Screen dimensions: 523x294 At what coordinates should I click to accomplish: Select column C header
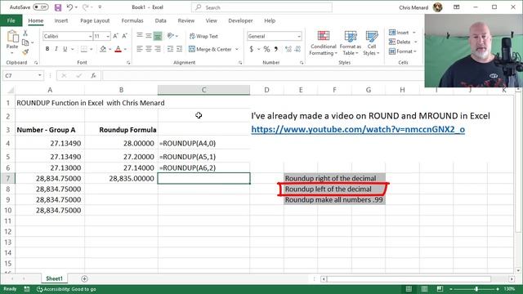pyautogui.click(x=203, y=90)
